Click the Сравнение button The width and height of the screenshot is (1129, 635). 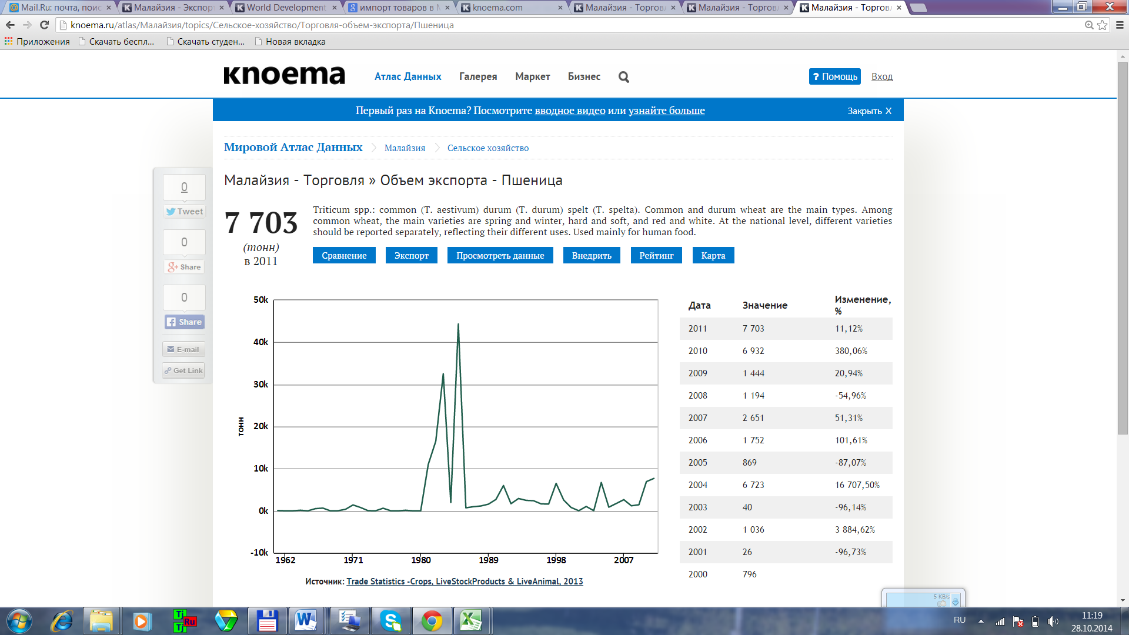[344, 255]
